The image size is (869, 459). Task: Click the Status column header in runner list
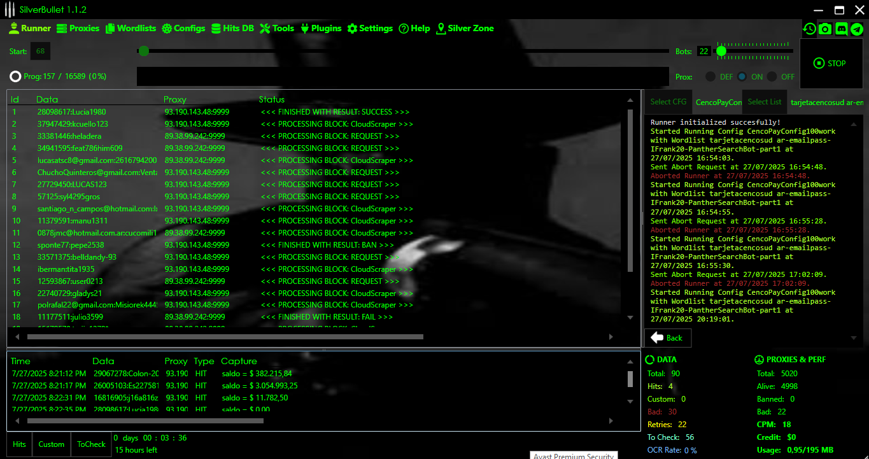click(x=272, y=99)
